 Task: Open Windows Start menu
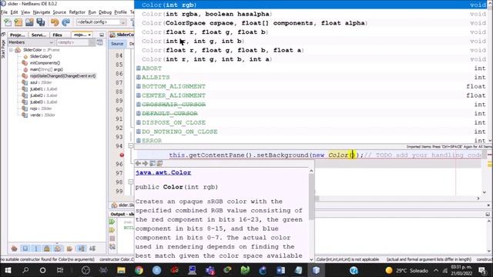pyautogui.click(x=8, y=270)
